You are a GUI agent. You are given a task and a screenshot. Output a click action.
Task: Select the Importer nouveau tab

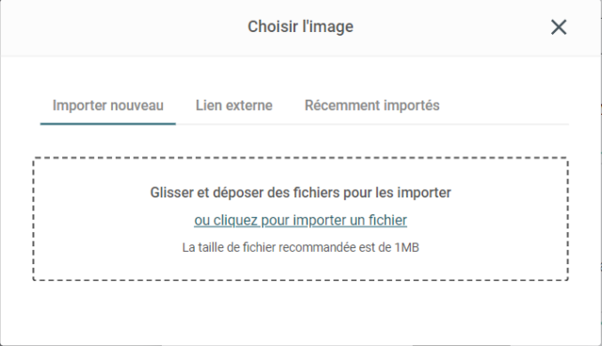point(108,105)
